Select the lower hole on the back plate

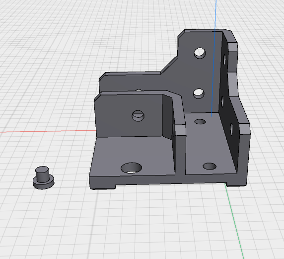pyautogui.click(x=199, y=93)
